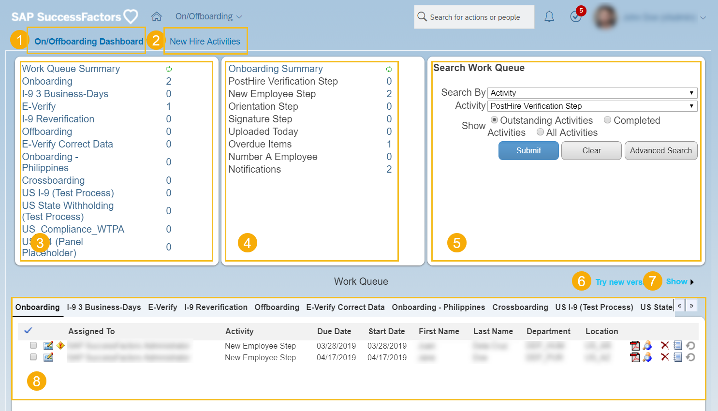Screen dimensions: 718x411
Task: Click the red X delete icon in 03/28/2019 row
Action: [665, 345]
